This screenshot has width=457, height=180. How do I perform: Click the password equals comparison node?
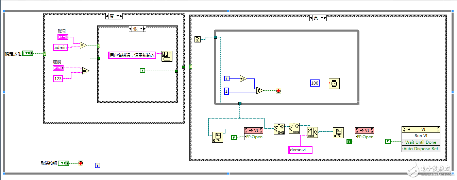pyautogui.click(x=86, y=71)
